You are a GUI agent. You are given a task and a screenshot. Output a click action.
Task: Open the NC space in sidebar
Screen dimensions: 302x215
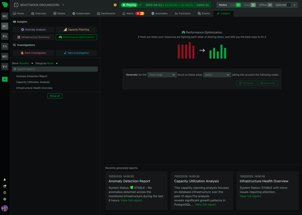5,26
